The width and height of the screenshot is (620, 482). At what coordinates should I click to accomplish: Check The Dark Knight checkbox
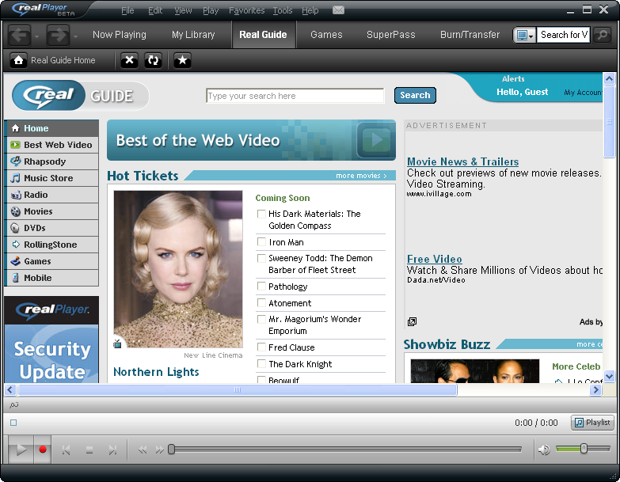click(x=261, y=363)
